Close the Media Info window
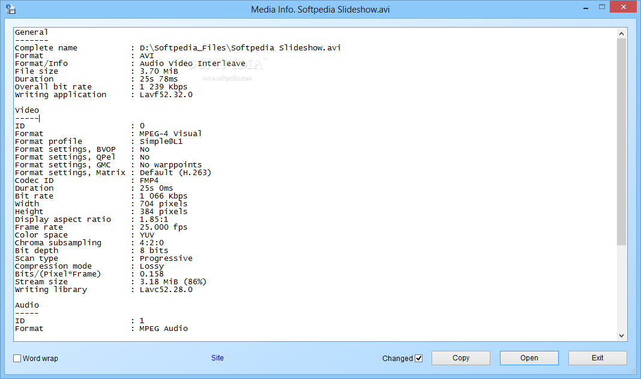Screen dimensions: 641x379 point(624,7)
